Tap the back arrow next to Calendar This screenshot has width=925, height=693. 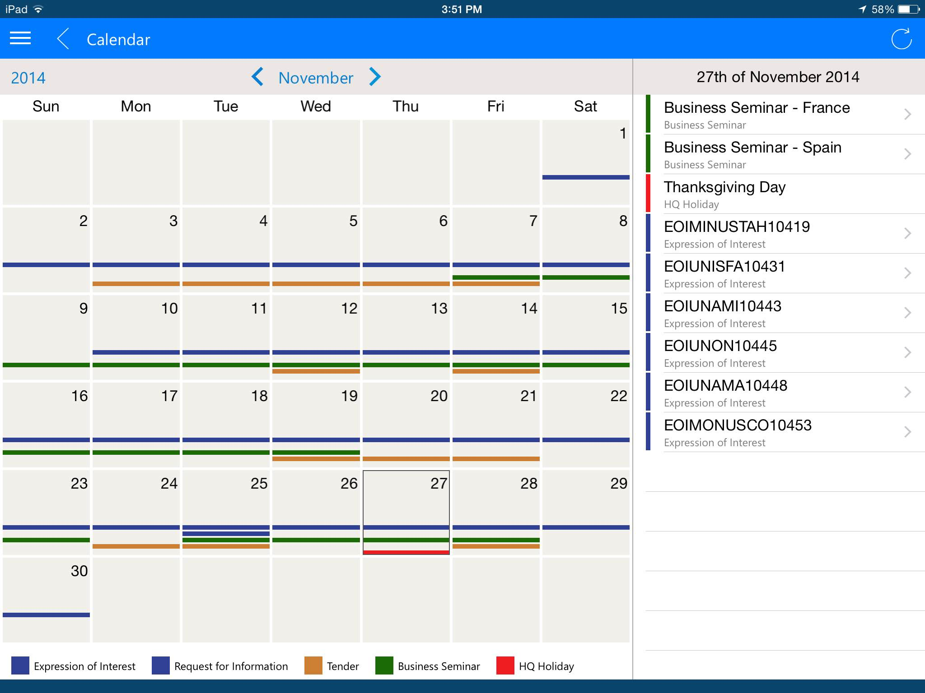point(64,39)
